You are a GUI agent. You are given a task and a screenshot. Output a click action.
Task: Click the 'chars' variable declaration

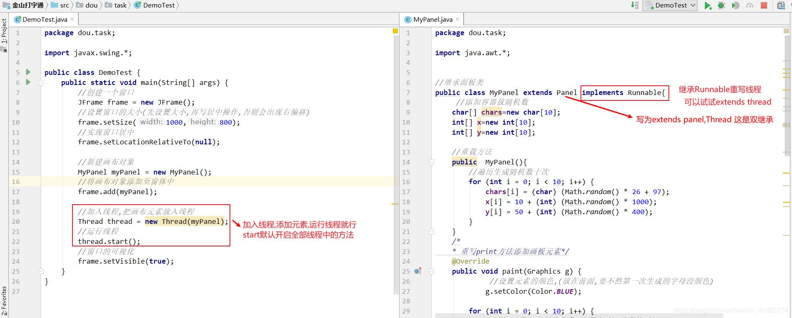click(x=492, y=112)
